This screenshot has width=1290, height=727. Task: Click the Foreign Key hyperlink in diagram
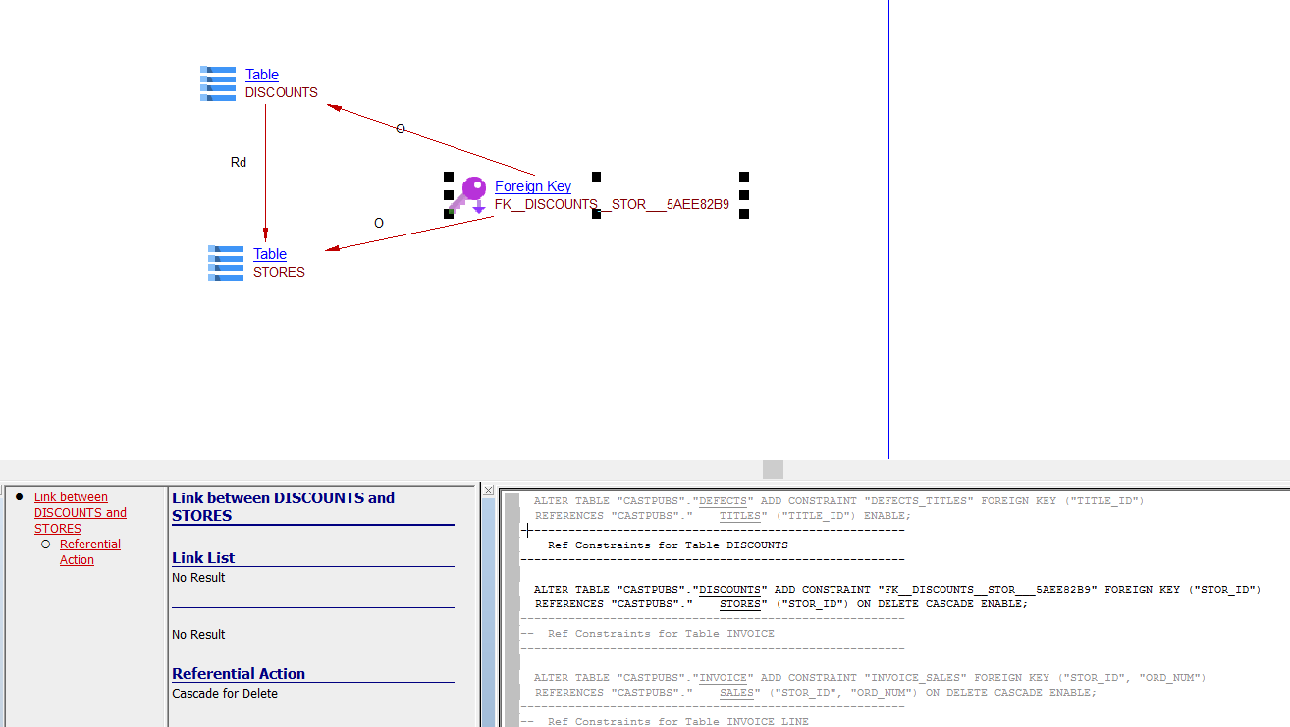[x=532, y=186]
